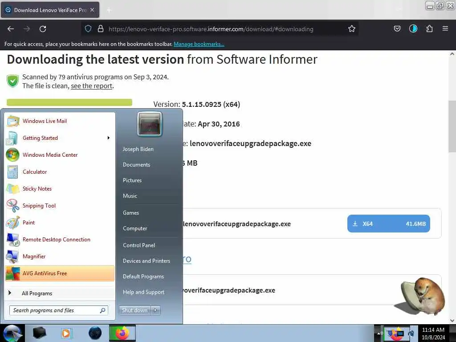456x342 pixels.
Task: Click the X64 41.6MB download button
Action: pos(388,224)
